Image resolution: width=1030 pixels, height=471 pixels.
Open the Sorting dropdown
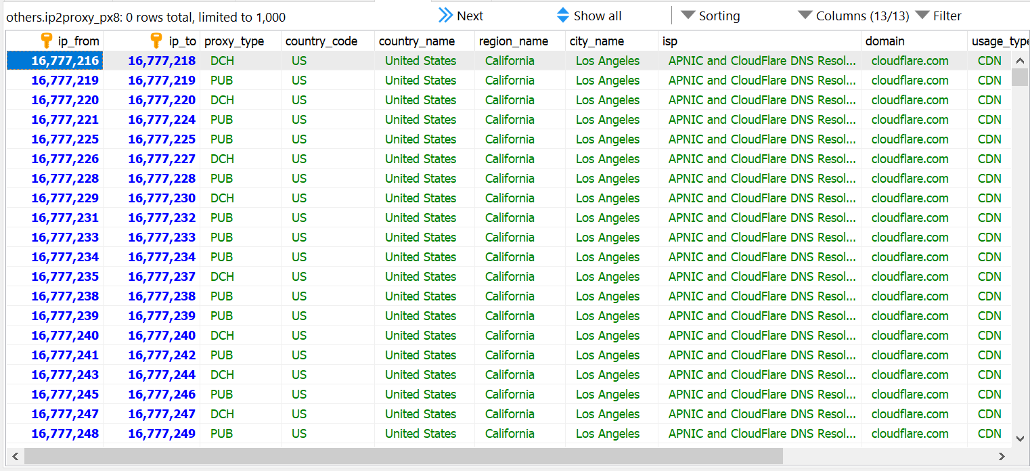(x=710, y=16)
